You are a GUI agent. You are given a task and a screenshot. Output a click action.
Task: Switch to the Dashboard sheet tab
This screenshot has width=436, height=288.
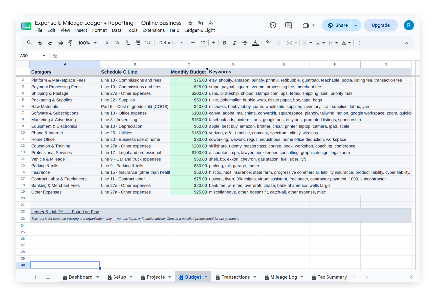[x=80, y=277]
